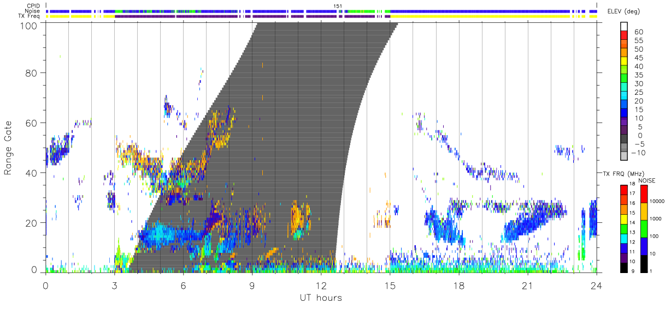Click tick label 24 on UT hours axis
This screenshot has height=309, width=671.
[x=596, y=286]
